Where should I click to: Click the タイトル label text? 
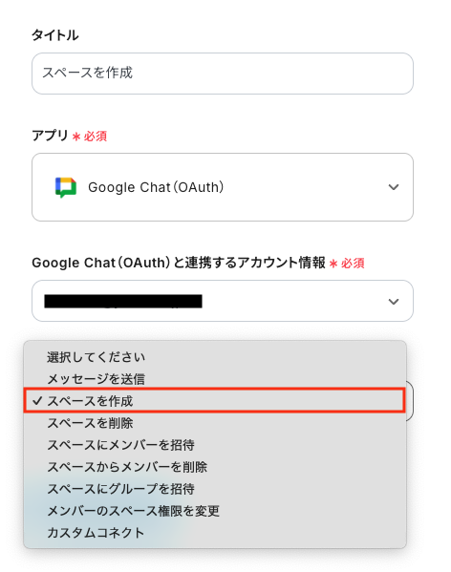55,35
